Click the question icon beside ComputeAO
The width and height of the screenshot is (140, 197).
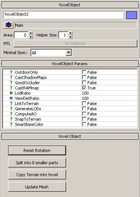pyautogui.click(x=11, y=114)
